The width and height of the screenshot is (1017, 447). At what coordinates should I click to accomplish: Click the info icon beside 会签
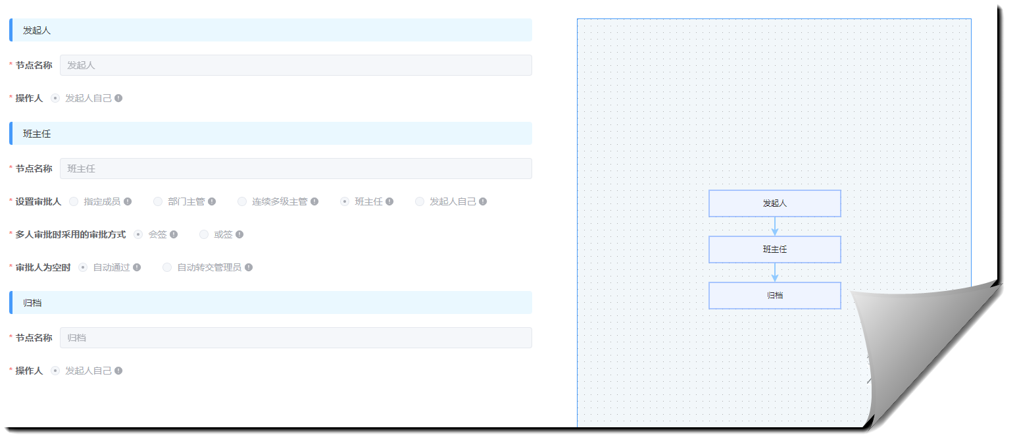pyautogui.click(x=175, y=234)
